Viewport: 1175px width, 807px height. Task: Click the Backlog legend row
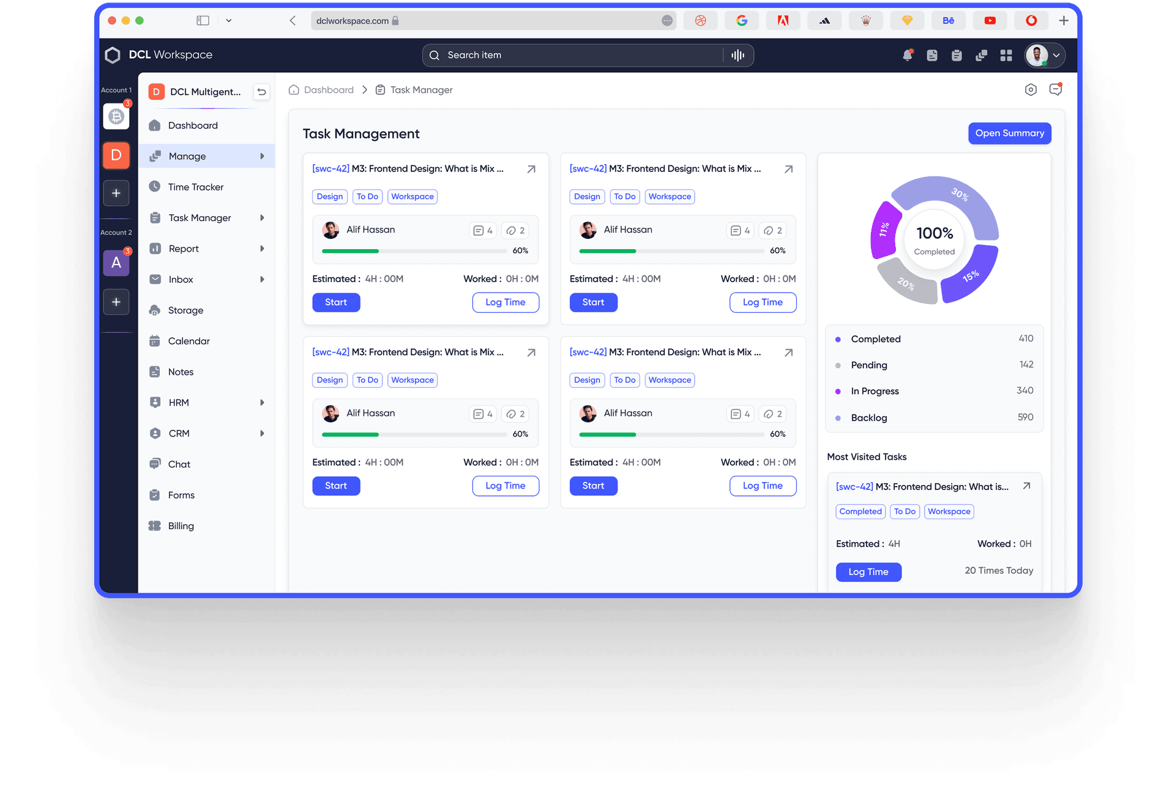pos(934,418)
